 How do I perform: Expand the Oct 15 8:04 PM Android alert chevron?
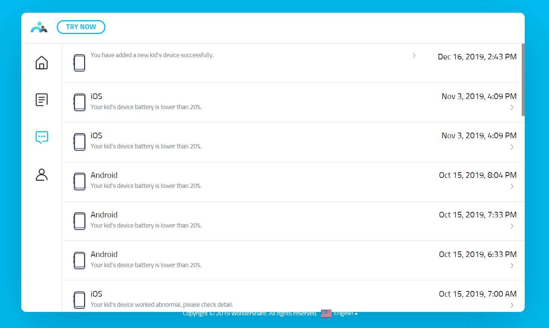512,186
